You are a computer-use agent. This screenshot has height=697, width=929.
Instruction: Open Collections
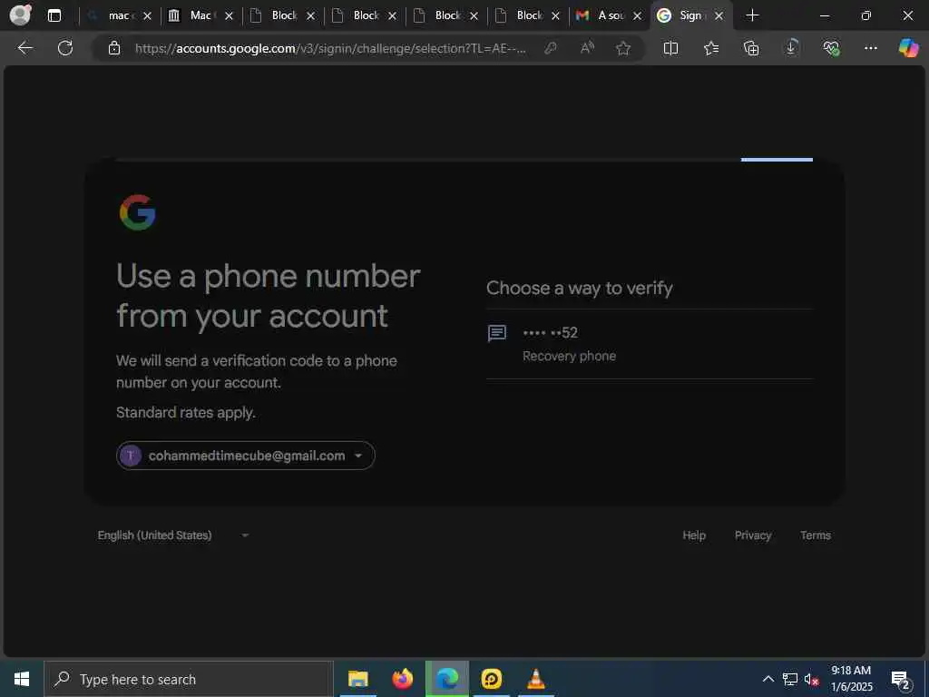tap(750, 48)
